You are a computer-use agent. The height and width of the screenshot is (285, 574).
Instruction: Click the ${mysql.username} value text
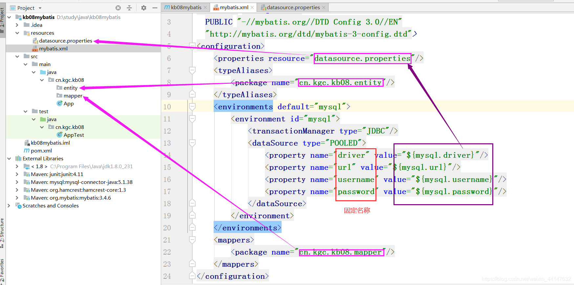point(454,179)
